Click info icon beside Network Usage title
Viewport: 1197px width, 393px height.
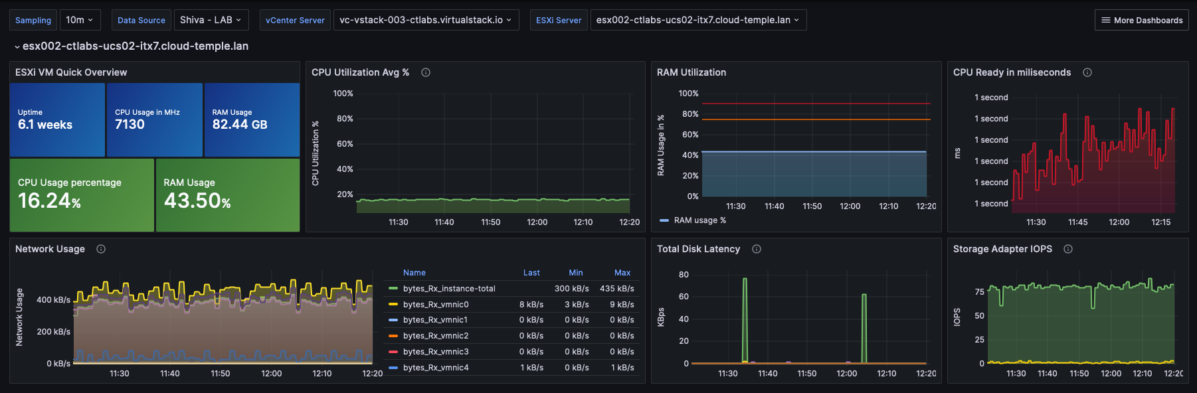tap(101, 249)
